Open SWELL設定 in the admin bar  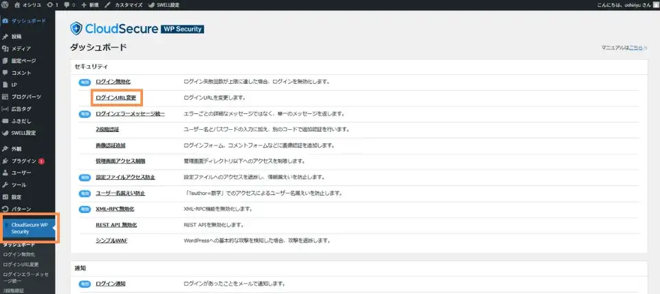point(164,5)
